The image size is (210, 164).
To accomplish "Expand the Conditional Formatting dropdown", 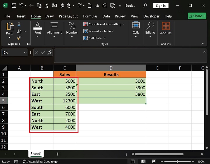I will [x=104, y=24].
